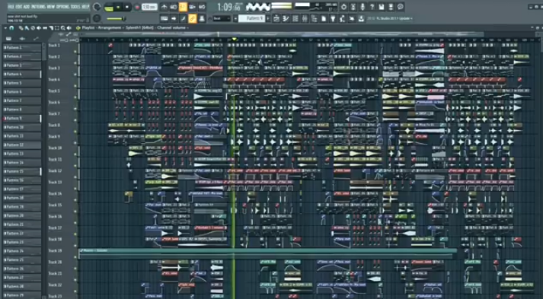Open the Playlist arrangement title dropdown

pos(135,27)
